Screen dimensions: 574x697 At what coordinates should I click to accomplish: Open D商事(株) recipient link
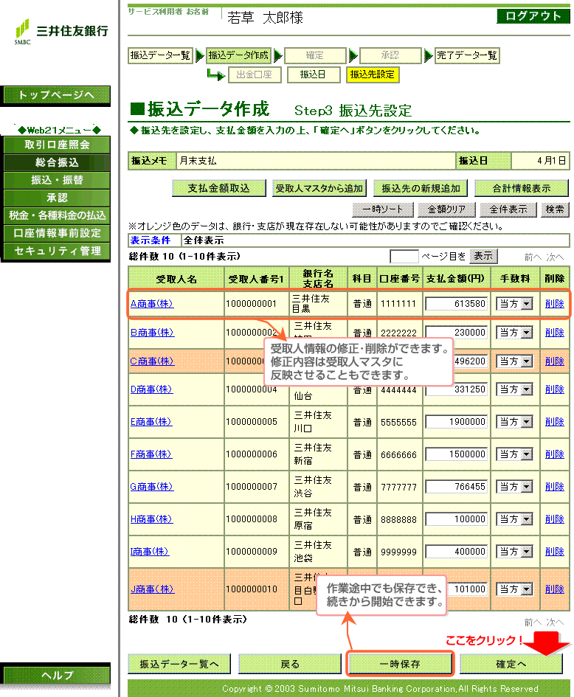click(151, 389)
